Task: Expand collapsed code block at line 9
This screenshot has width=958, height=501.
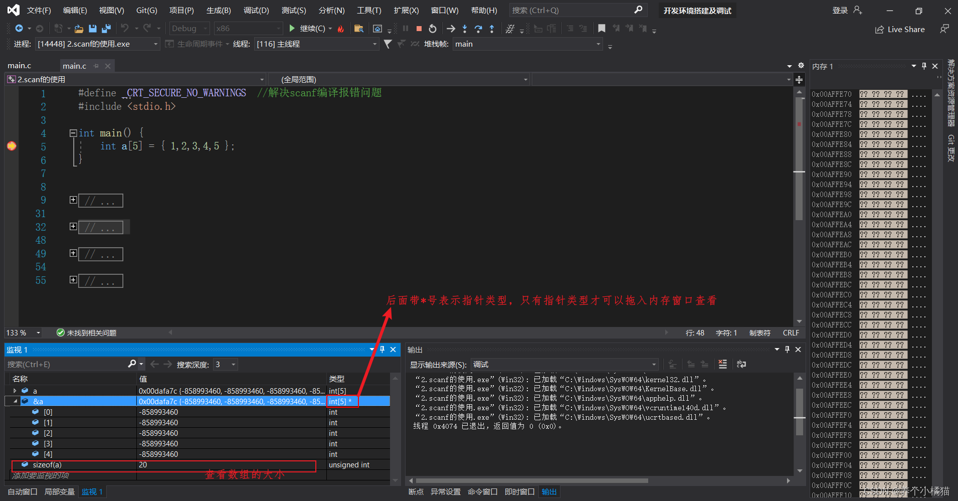Action: coord(73,200)
